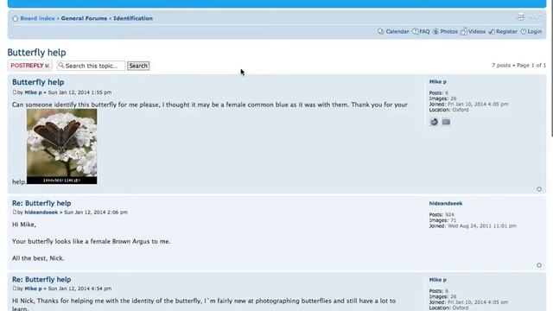This screenshot has width=553, height=311.
Task: Click the Videos icon in navbar
Action: click(464, 32)
